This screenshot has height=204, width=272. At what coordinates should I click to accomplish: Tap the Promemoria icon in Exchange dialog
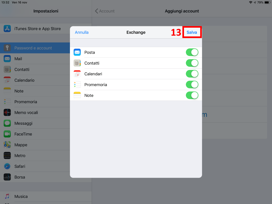[x=77, y=85]
